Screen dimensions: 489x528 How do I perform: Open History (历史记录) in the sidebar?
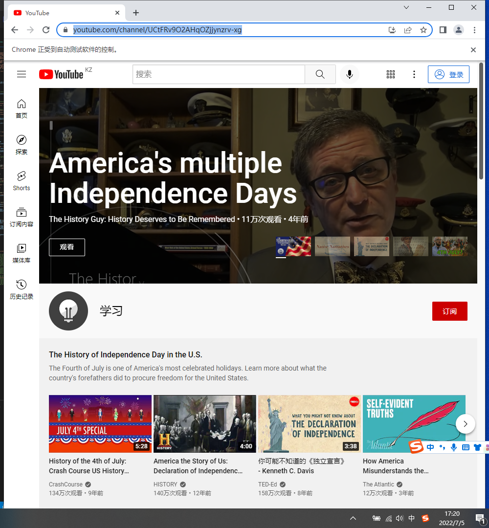click(22, 289)
